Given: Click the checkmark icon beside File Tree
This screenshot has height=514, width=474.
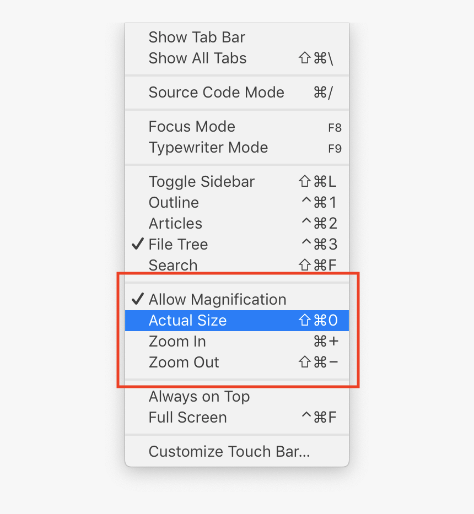Looking at the screenshot, I should [x=137, y=244].
